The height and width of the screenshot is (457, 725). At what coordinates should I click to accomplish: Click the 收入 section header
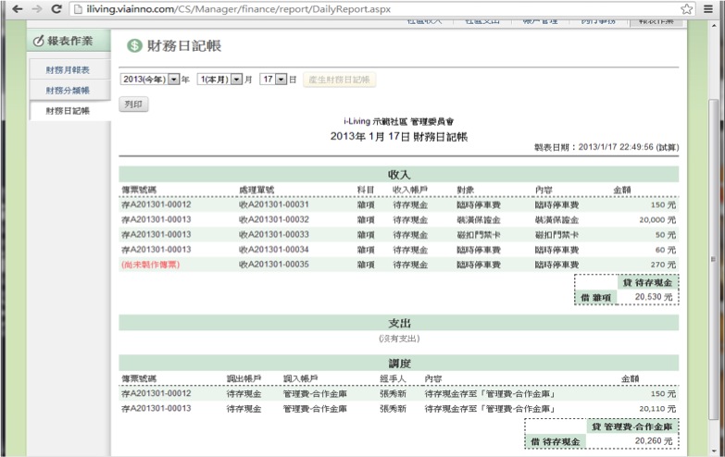(x=399, y=175)
